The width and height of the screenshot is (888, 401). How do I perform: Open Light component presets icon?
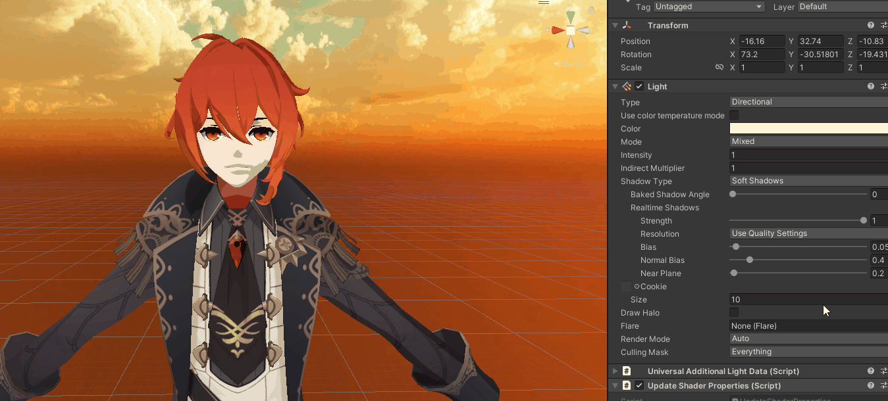884,86
